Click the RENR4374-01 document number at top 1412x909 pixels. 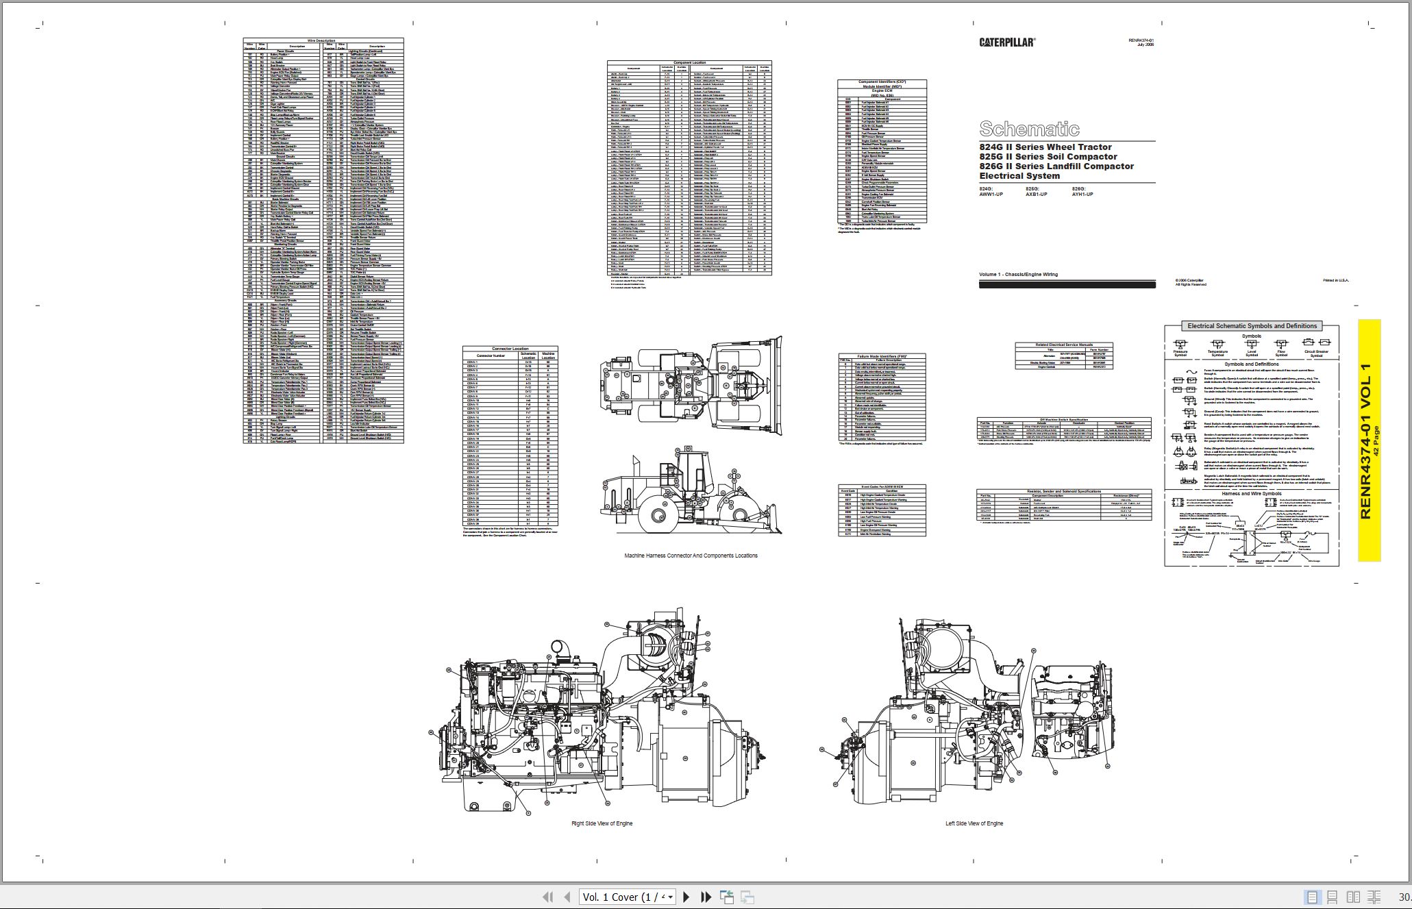pos(1141,40)
